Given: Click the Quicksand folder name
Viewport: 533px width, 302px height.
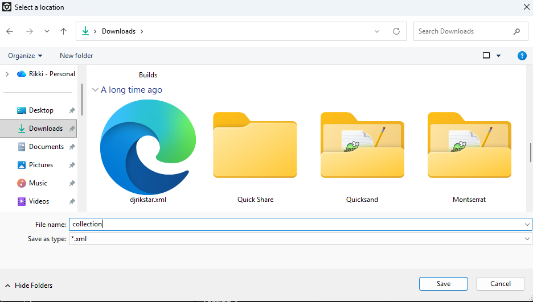Looking at the screenshot, I should (362, 200).
